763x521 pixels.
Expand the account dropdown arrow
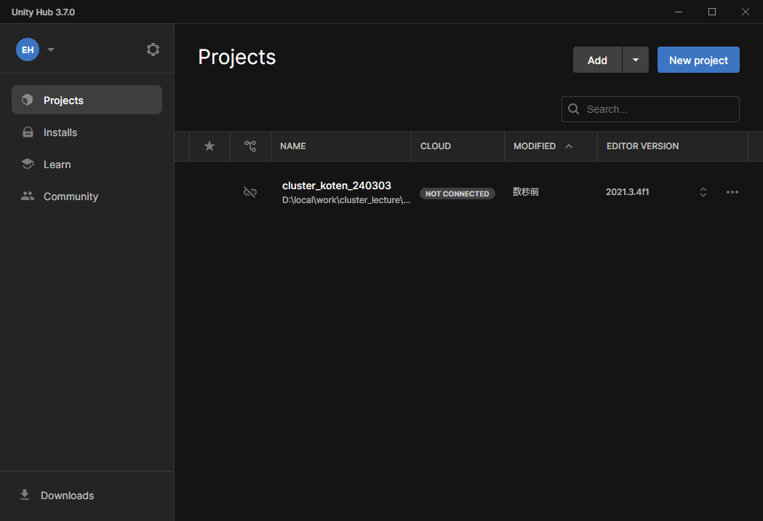(x=51, y=49)
